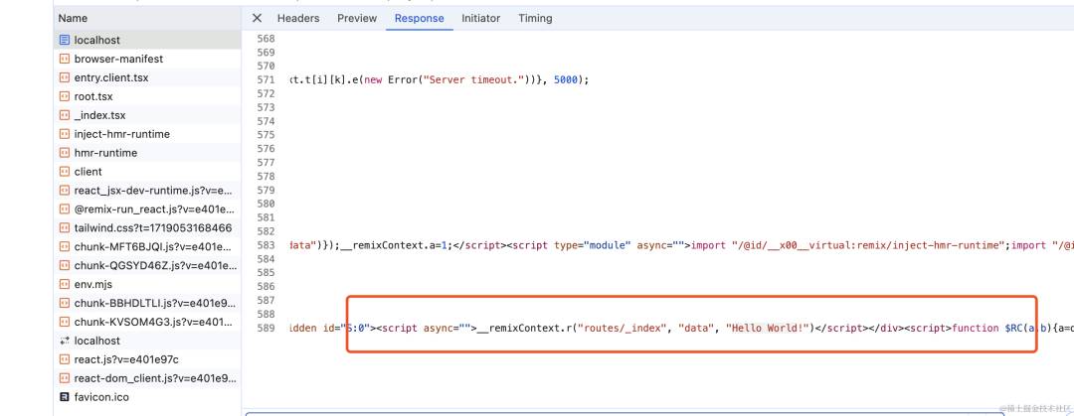Image resolution: width=1074 pixels, height=416 pixels.
Task: Click the script icon beside chunk-BBHDLTLI.js
Action: click(65, 303)
